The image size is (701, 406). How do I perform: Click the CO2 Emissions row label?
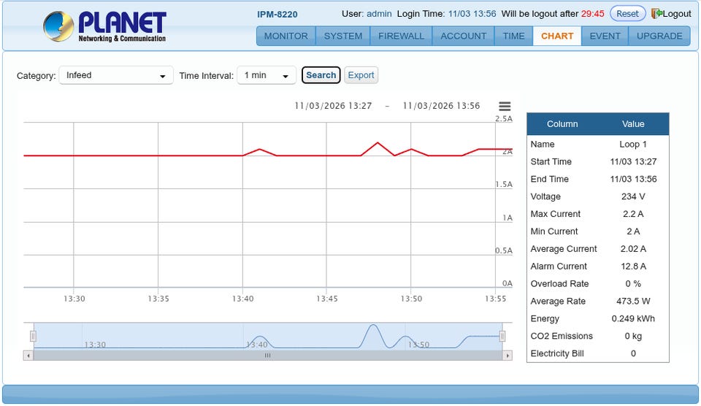tap(562, 336)
